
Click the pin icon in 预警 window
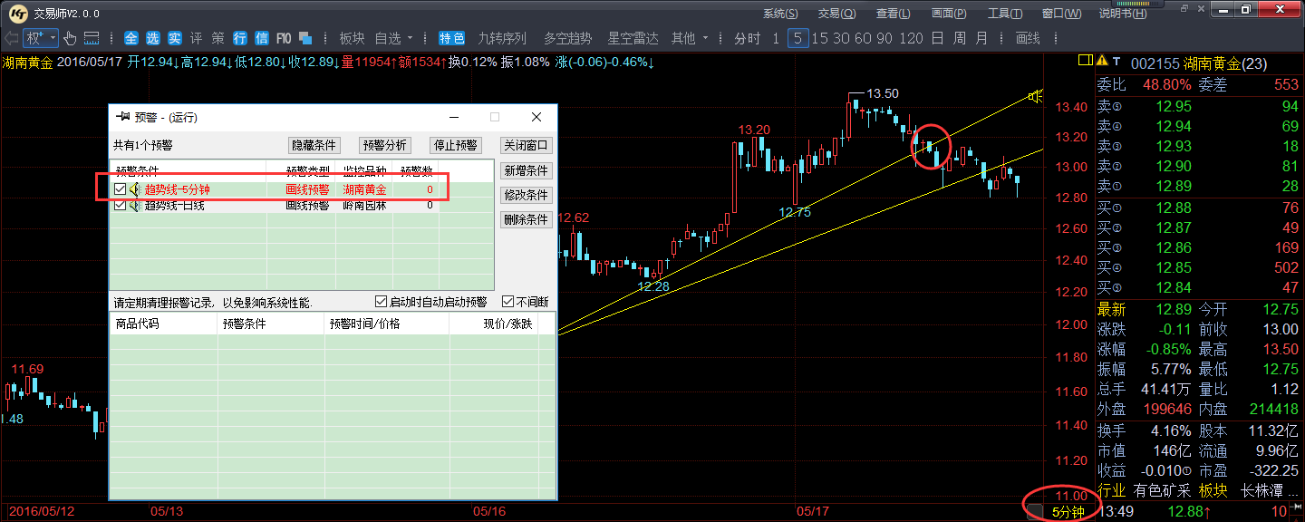(x=122, y=117)
